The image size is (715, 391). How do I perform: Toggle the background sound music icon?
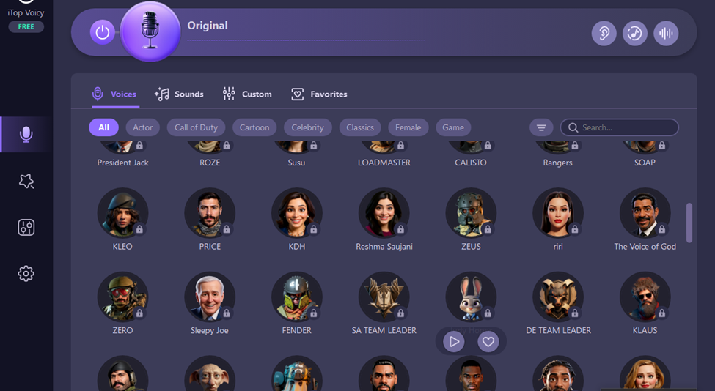coord(635,33)
